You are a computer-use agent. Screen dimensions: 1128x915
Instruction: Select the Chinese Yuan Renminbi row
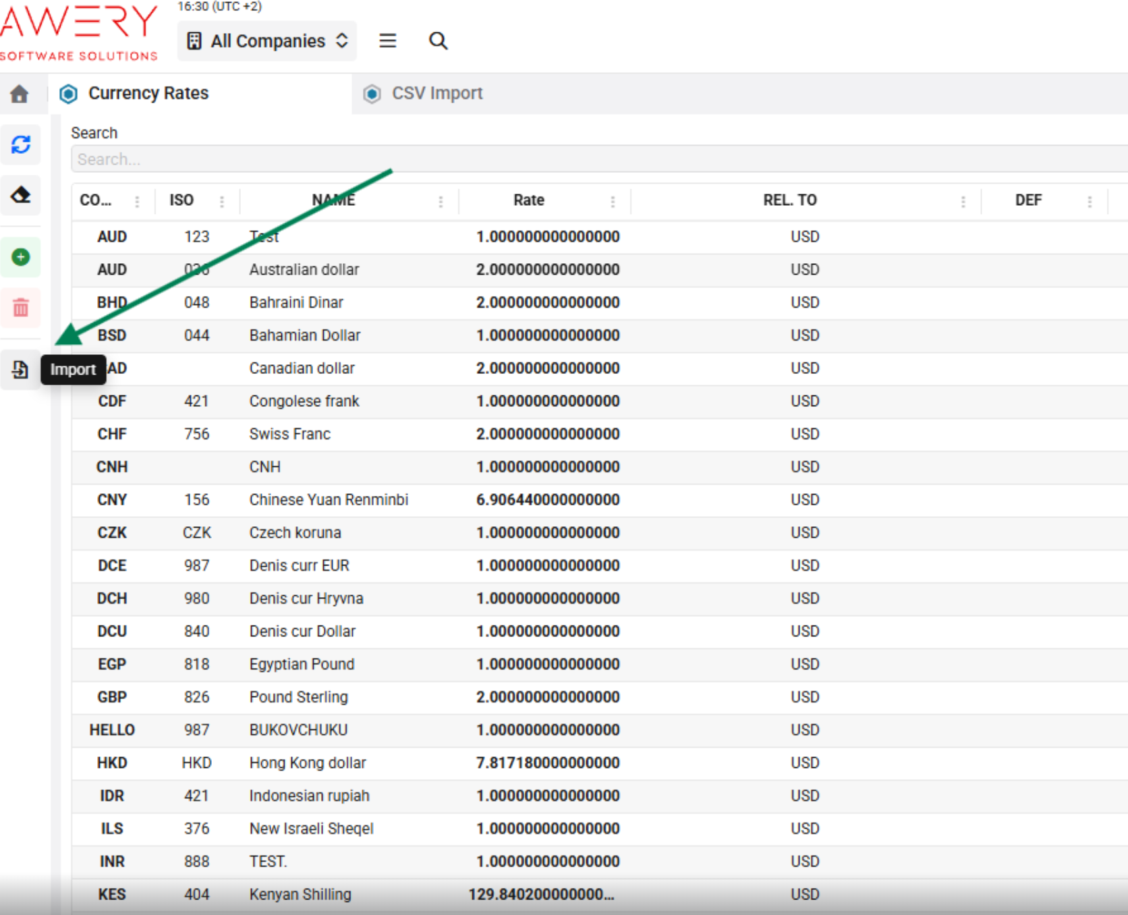click(329, 500)
